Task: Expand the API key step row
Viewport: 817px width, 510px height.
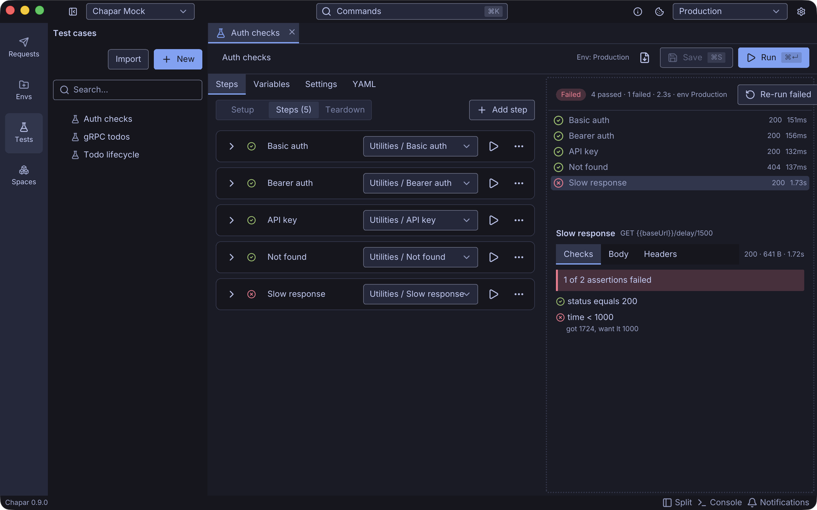Action: point(231,220)
